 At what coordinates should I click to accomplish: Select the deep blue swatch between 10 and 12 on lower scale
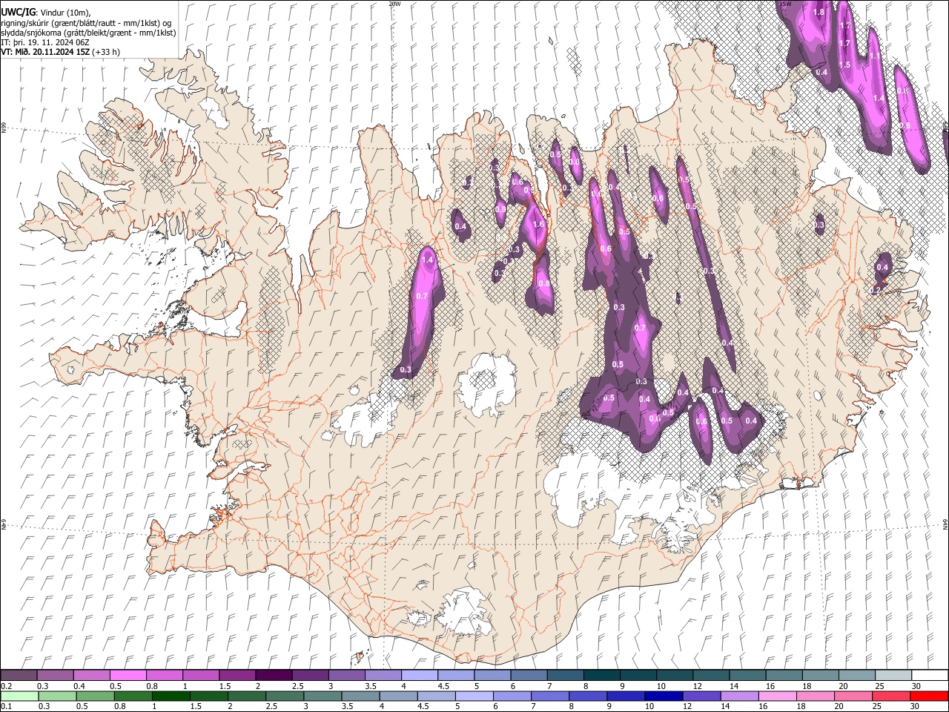point(664,696)
